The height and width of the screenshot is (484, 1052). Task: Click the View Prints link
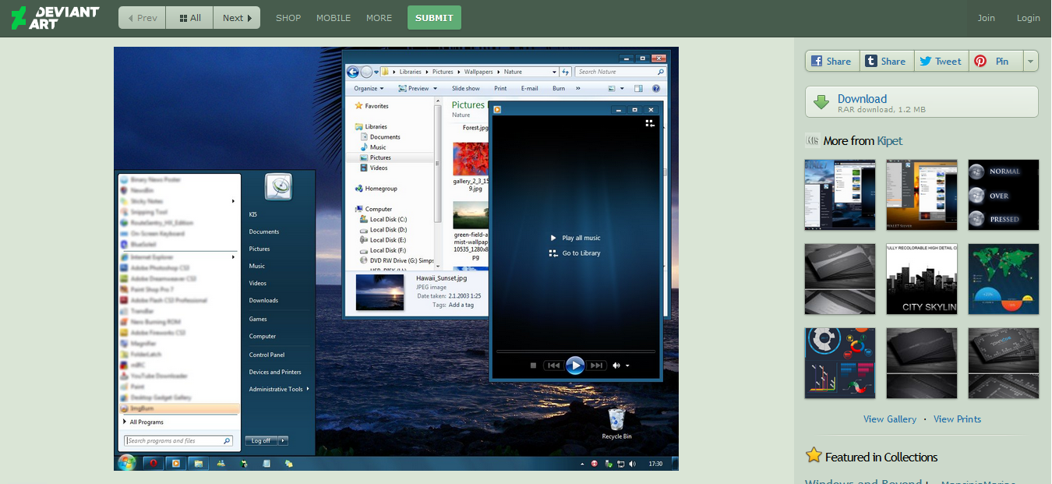(x=957, y=419)
